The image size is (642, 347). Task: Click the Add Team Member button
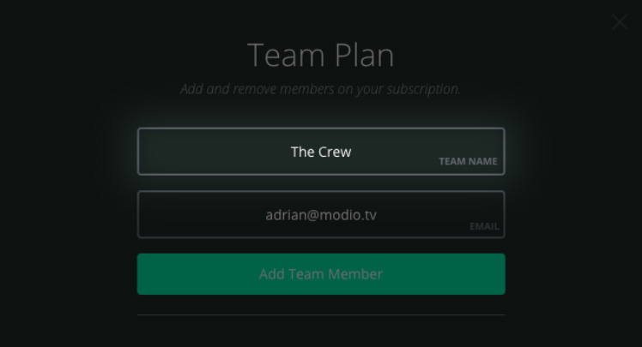click(321, 274)
